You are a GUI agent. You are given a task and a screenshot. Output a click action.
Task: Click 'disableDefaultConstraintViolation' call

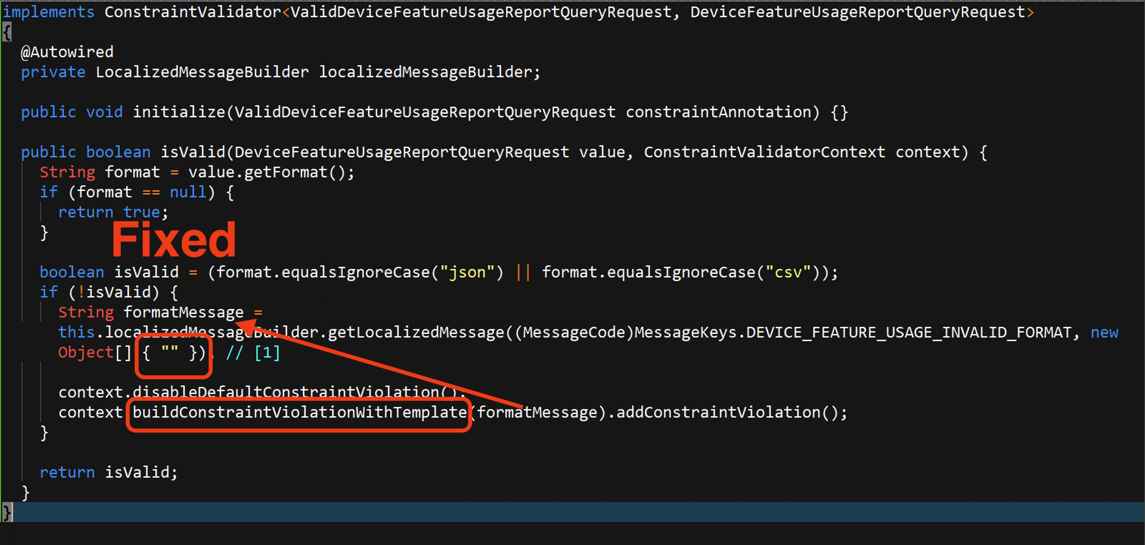[x=286, y=392]
